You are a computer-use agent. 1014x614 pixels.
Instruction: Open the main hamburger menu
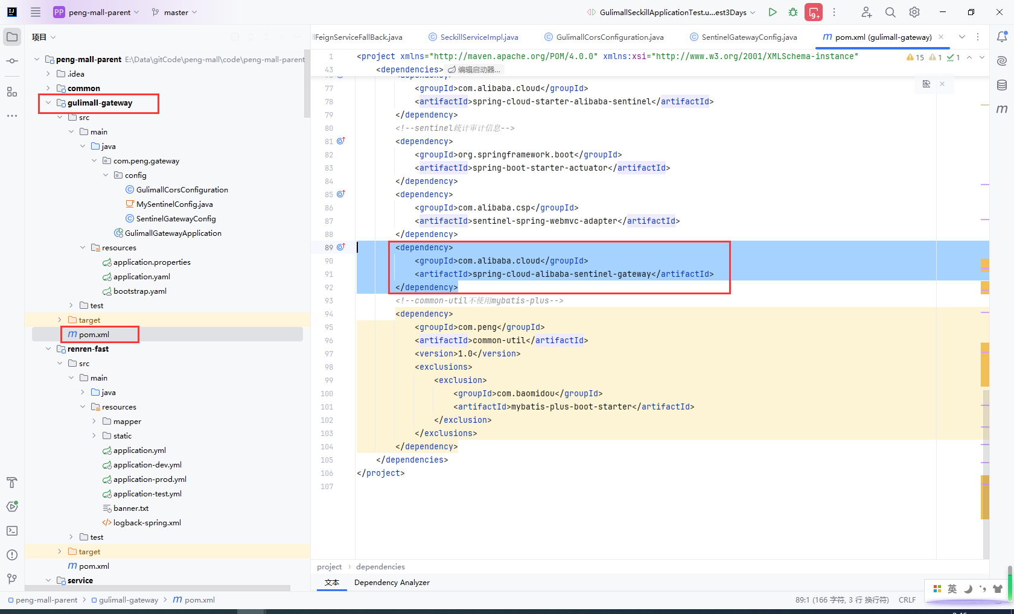pyautogui.click(x=36, y=12)
